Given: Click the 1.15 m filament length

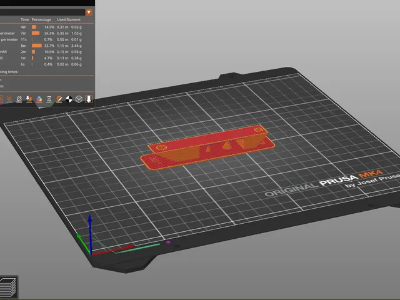Looking at the screenshot, I should (x=62, y=46).
